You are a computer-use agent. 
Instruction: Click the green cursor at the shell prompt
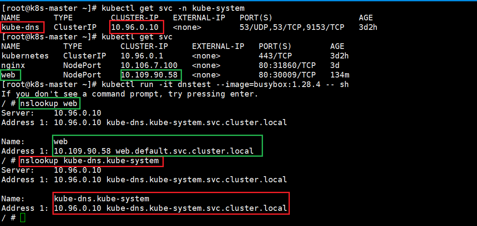click(x=23, y=218)
